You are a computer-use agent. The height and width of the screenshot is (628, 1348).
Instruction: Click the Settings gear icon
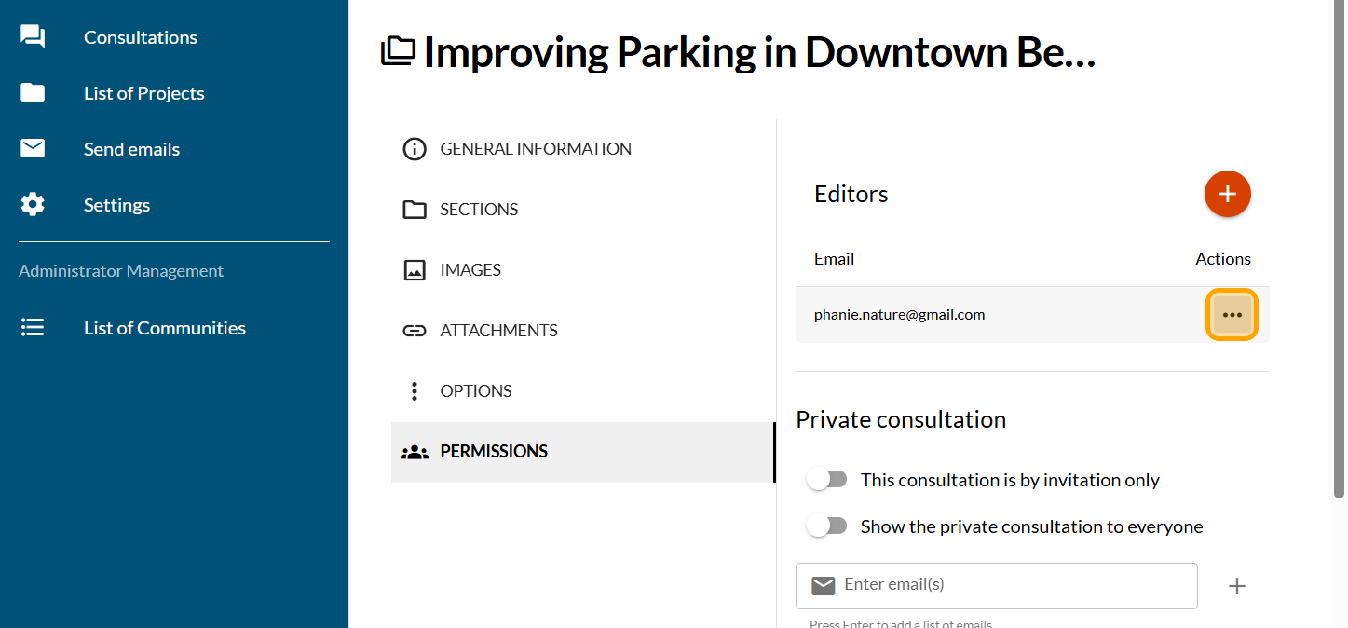(x=33, y=205)
